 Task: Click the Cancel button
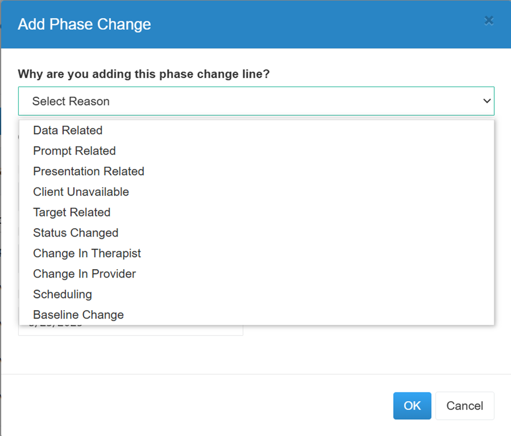pyautogui.click(x=465, y=406)
